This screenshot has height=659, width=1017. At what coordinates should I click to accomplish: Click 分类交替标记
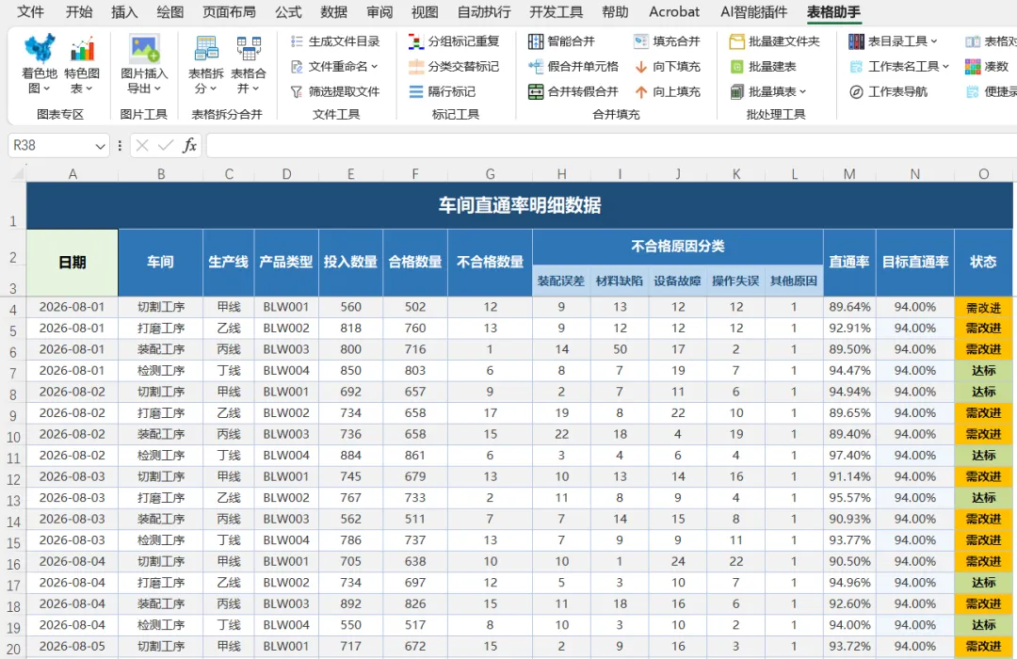454,67
